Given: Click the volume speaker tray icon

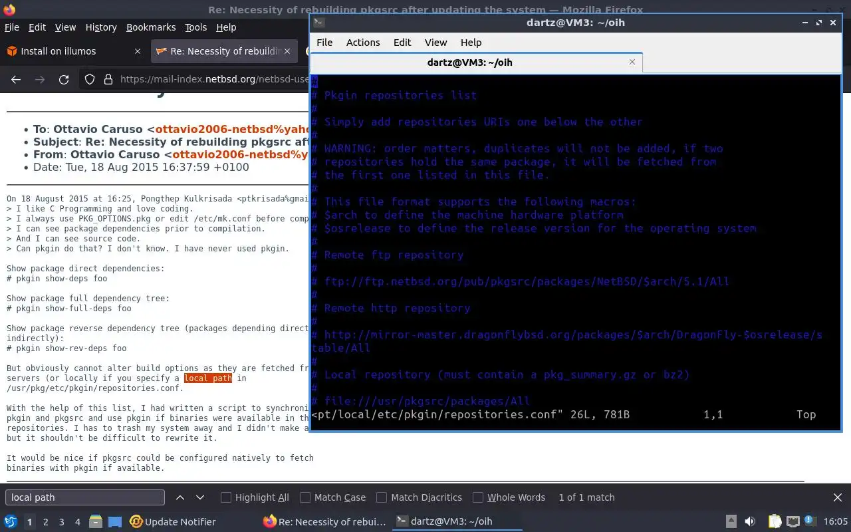Looking at the screenshot, I should [x=750, y=522].
